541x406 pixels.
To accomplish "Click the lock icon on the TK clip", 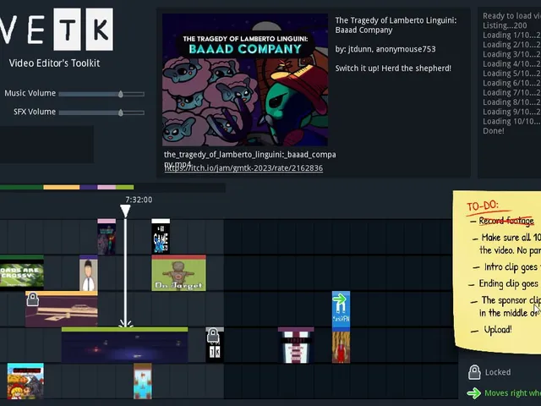I will (x=213, y=336).
